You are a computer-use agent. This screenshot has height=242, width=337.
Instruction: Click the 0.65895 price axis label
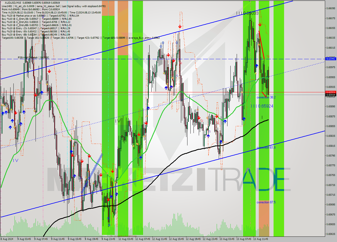[331, 106]
